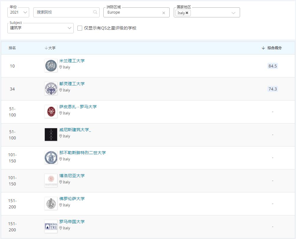Remove the Italy country tag
Image resolution: width=296 pixels, height=239 pixels.
(x=187, y=13)
